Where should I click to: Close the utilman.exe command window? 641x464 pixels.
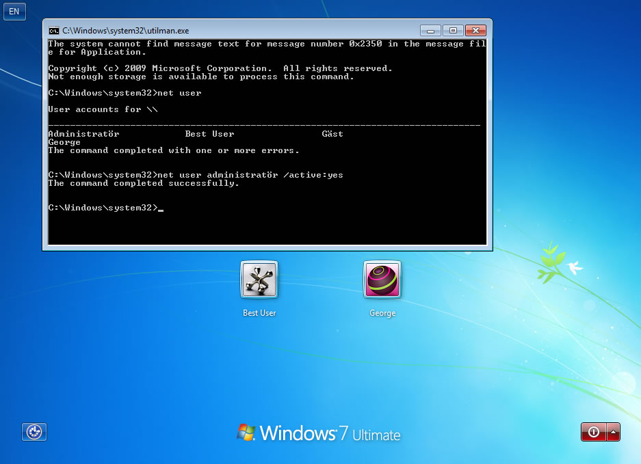pyautogui.click(x=475, y=31)
